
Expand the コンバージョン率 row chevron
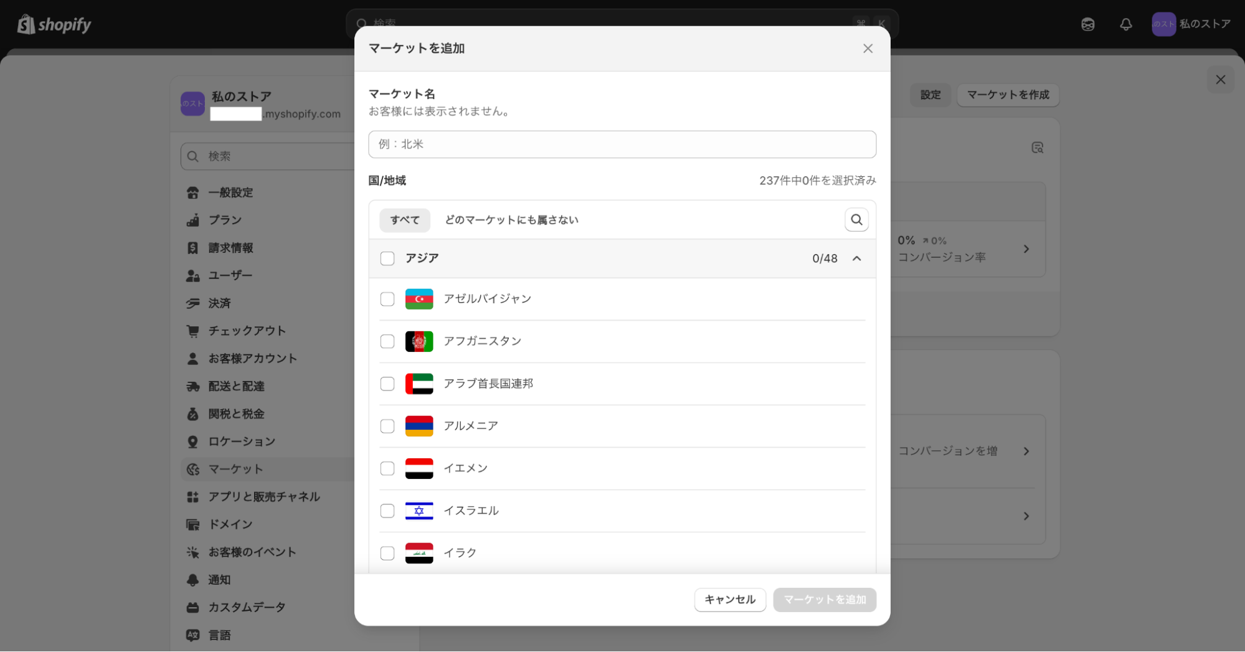click(x=1026, y=249)
